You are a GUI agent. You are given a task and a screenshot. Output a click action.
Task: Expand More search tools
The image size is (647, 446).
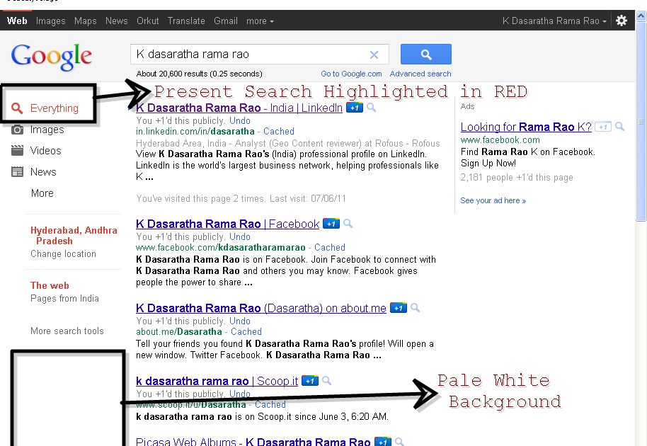tap(67, 331)
